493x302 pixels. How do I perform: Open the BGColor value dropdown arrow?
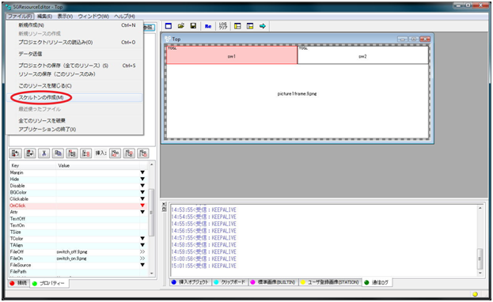[142, 192]
